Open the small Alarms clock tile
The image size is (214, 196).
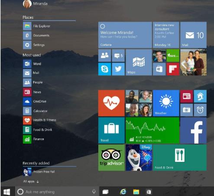click(200, 110)
